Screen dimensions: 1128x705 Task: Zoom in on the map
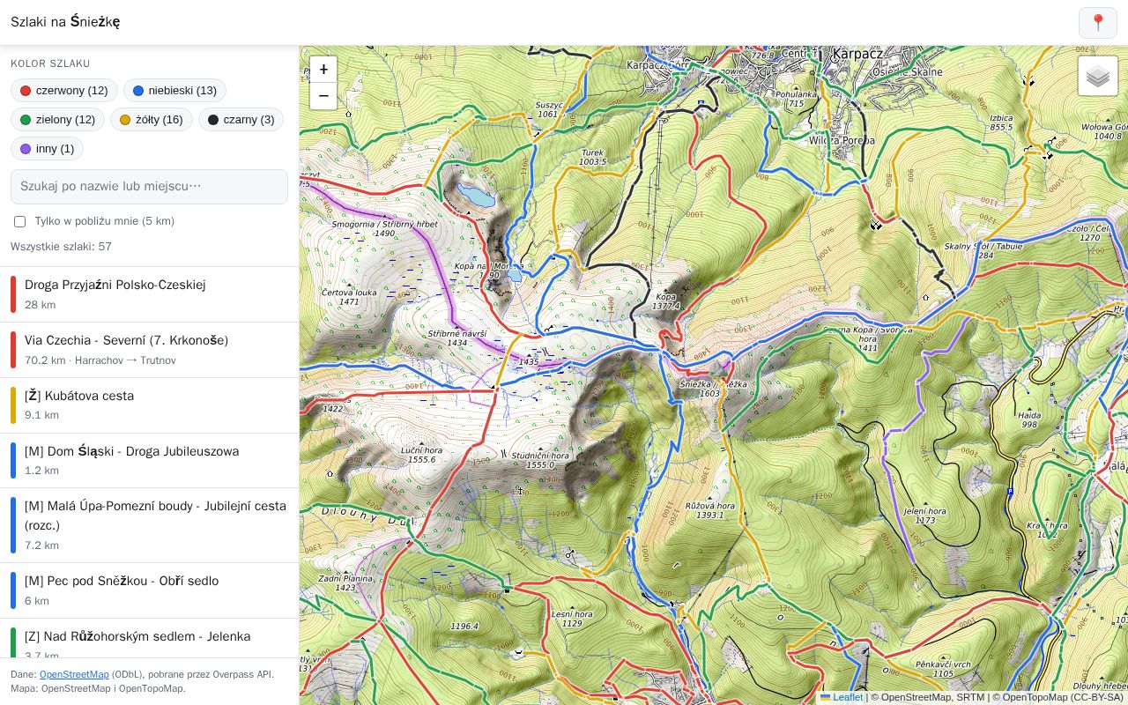pyautogui.click(x=323, y=70)
